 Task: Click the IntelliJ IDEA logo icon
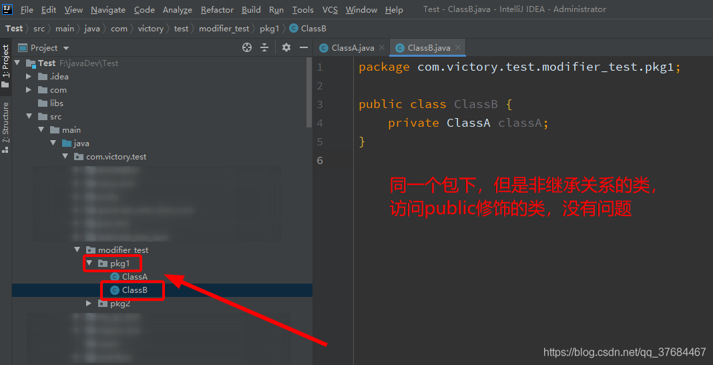[x=7, y=9]
